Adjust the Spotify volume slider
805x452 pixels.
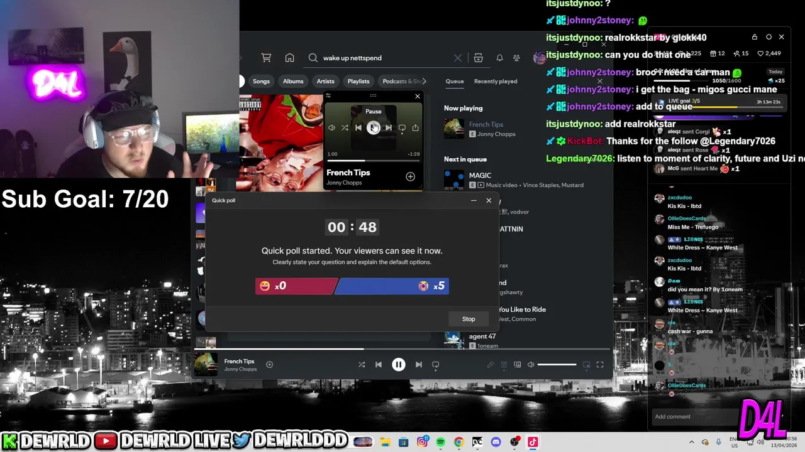[x=557, y=365]
